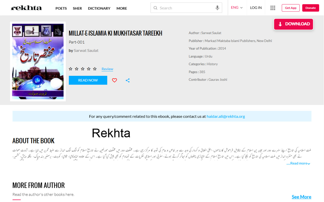Viewport: 324px width, 202px height.
Task: Click LOG IN
Action: click(256, 8)
